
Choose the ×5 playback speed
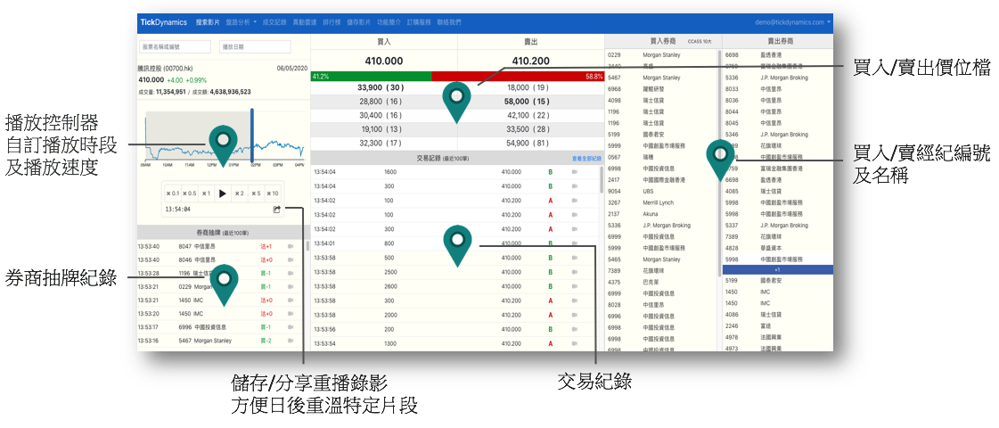coord(256,193)
